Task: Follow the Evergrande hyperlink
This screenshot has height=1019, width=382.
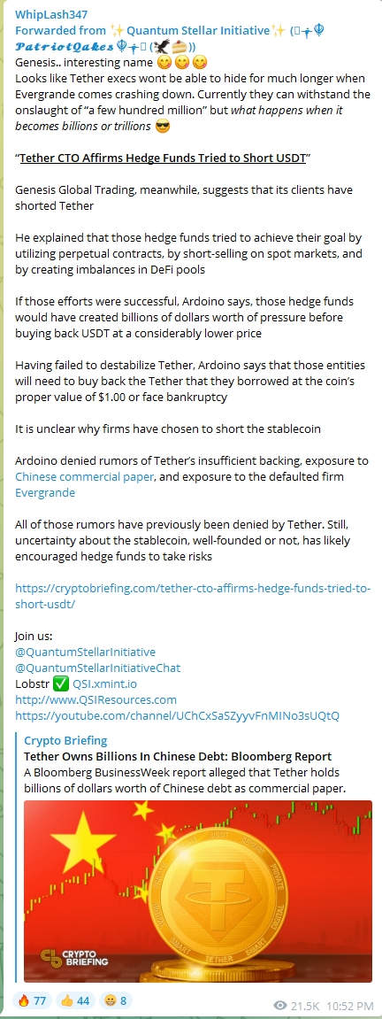Action: 45,492
